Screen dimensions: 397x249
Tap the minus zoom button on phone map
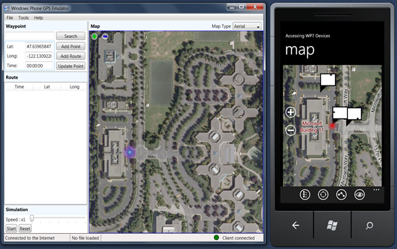click(291, 130)
